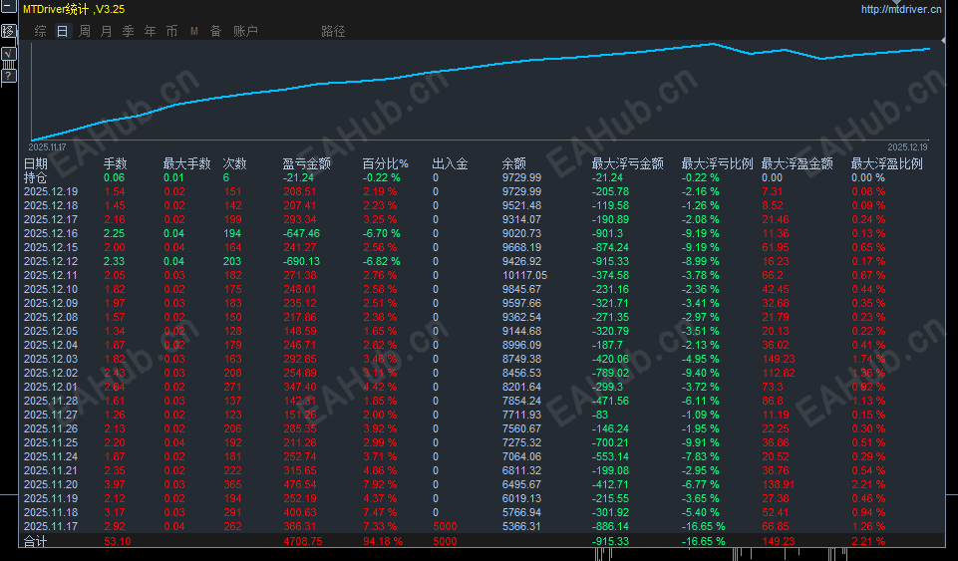The height and width of the screenshot is (561, 958).
Task: Click the blue equity curve line
Action: 480,67
